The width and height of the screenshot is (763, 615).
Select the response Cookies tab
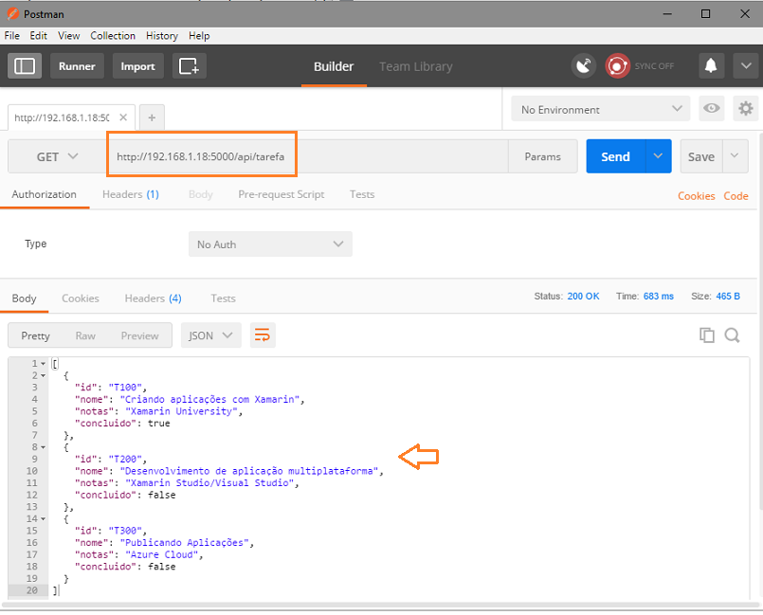click(x=81, y=298)
